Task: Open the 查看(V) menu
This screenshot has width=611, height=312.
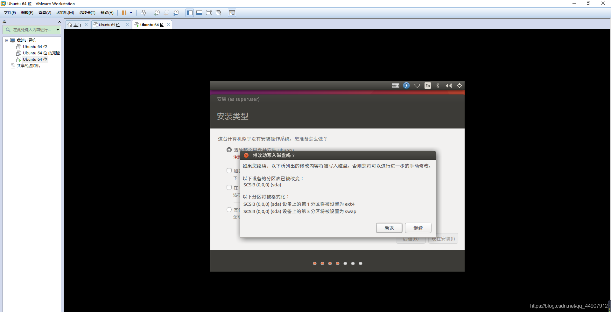Action: [45, 13]
